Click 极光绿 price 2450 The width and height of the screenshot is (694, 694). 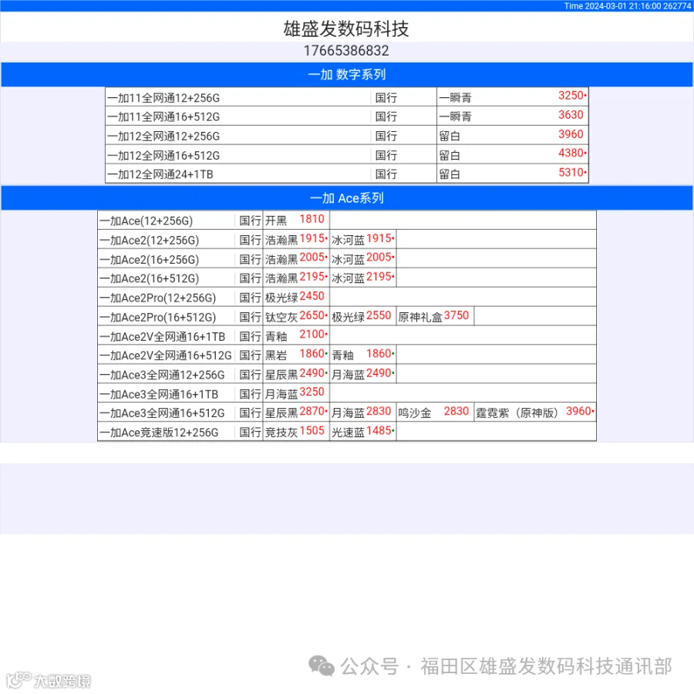click(x=312, y=296)
